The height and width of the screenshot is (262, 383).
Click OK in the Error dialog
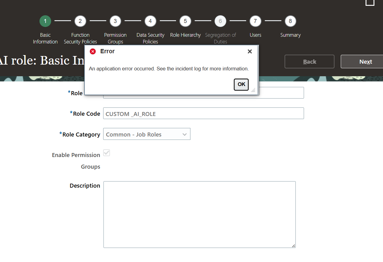tap(241, 84)
